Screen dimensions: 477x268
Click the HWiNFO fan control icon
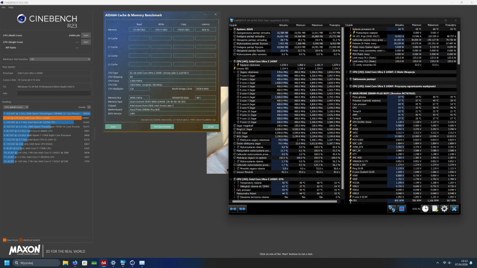click(x=402, y=208)
